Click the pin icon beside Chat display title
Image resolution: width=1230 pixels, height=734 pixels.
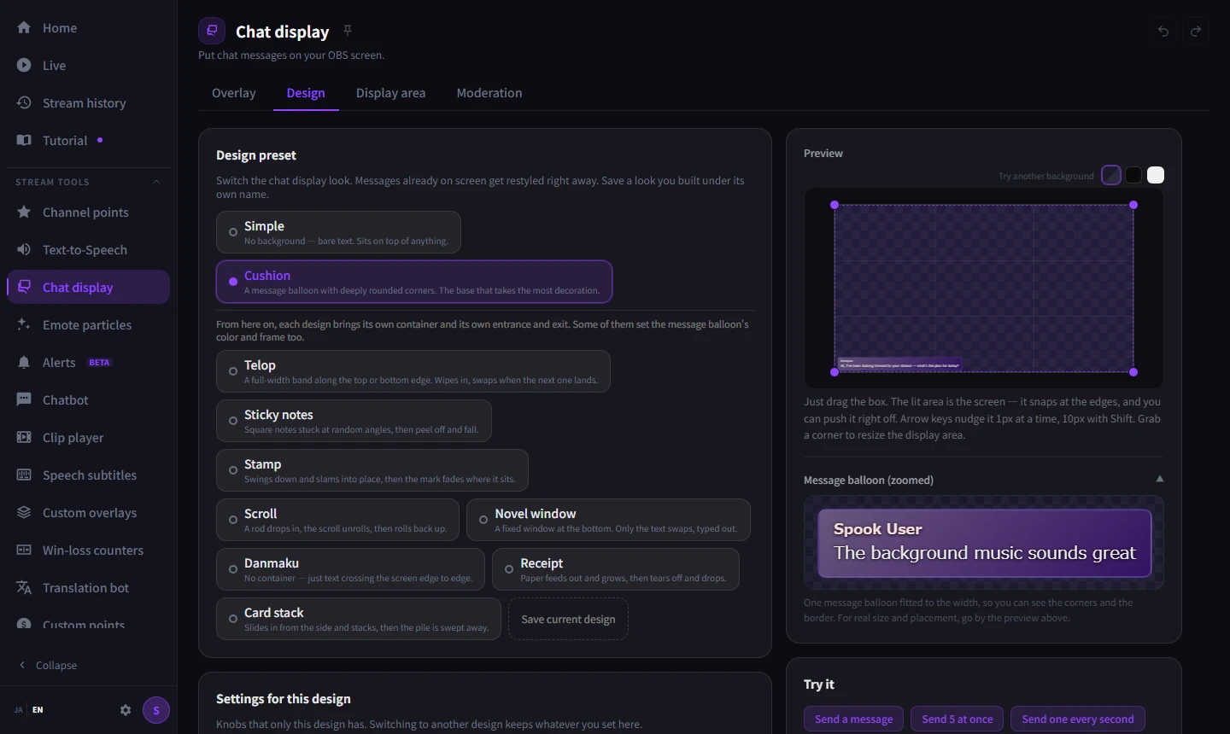click(x=348, y=31)
